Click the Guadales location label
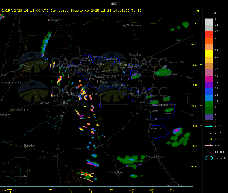The height and width of the screenshot is (193, 228). click(x=135, y=55)
